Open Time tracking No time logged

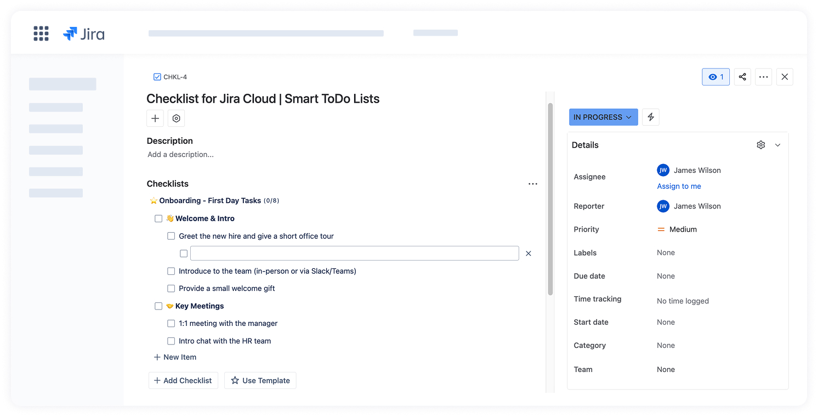pos(683,301)
